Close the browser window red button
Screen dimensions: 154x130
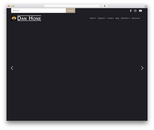pyautogui.click(x=9, y=6)
